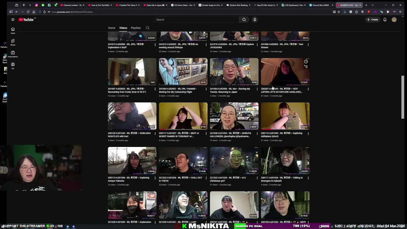Switch to Channel content browser tab
The width and height of the screenshot is (407, 229).
click(x=72, y=5)
